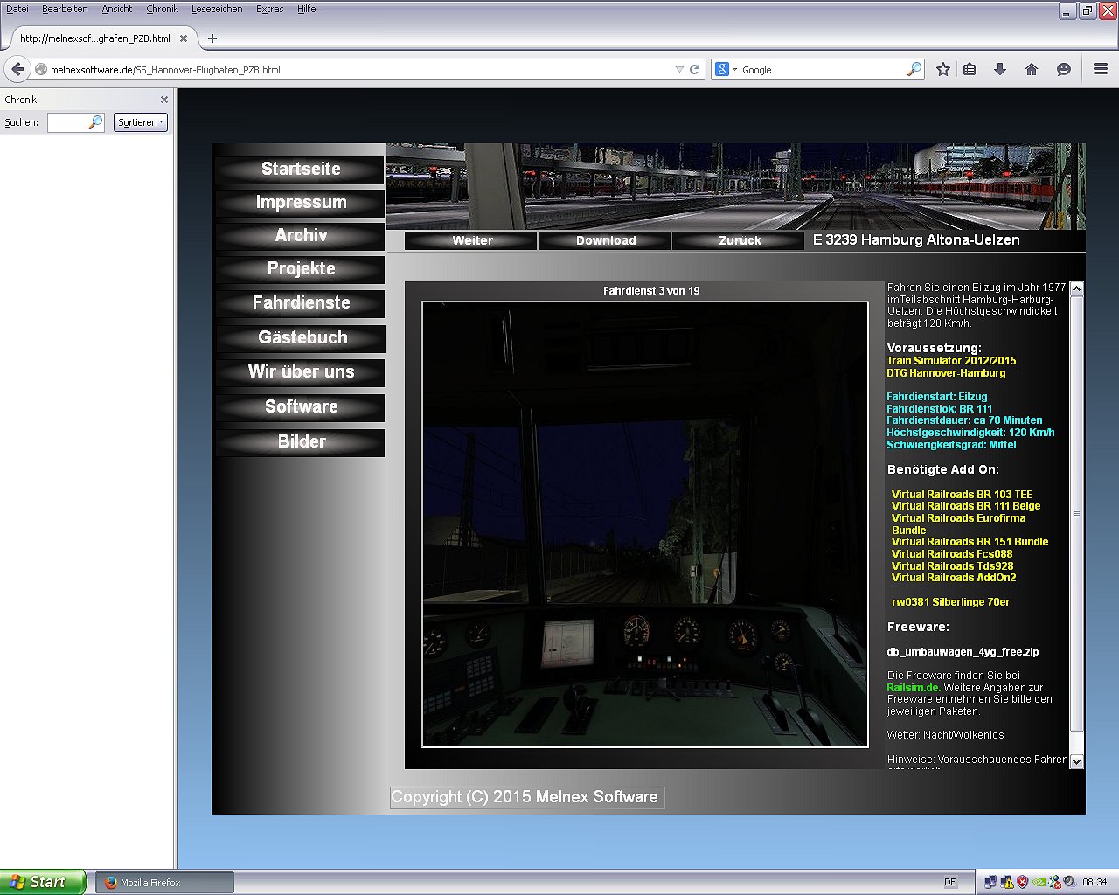Viewport: 1119px width, 895px height.
Task: Go to the Firefox home page icon
Action: coord(1032,69)
